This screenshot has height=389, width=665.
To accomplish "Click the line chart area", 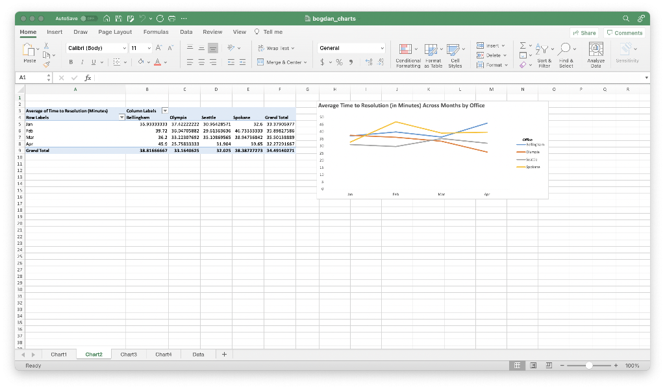I will [x=432, y=150].
